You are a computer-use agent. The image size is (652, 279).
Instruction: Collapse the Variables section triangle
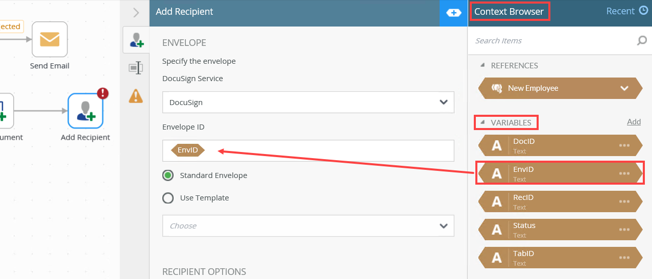click(x=482, y=122)
